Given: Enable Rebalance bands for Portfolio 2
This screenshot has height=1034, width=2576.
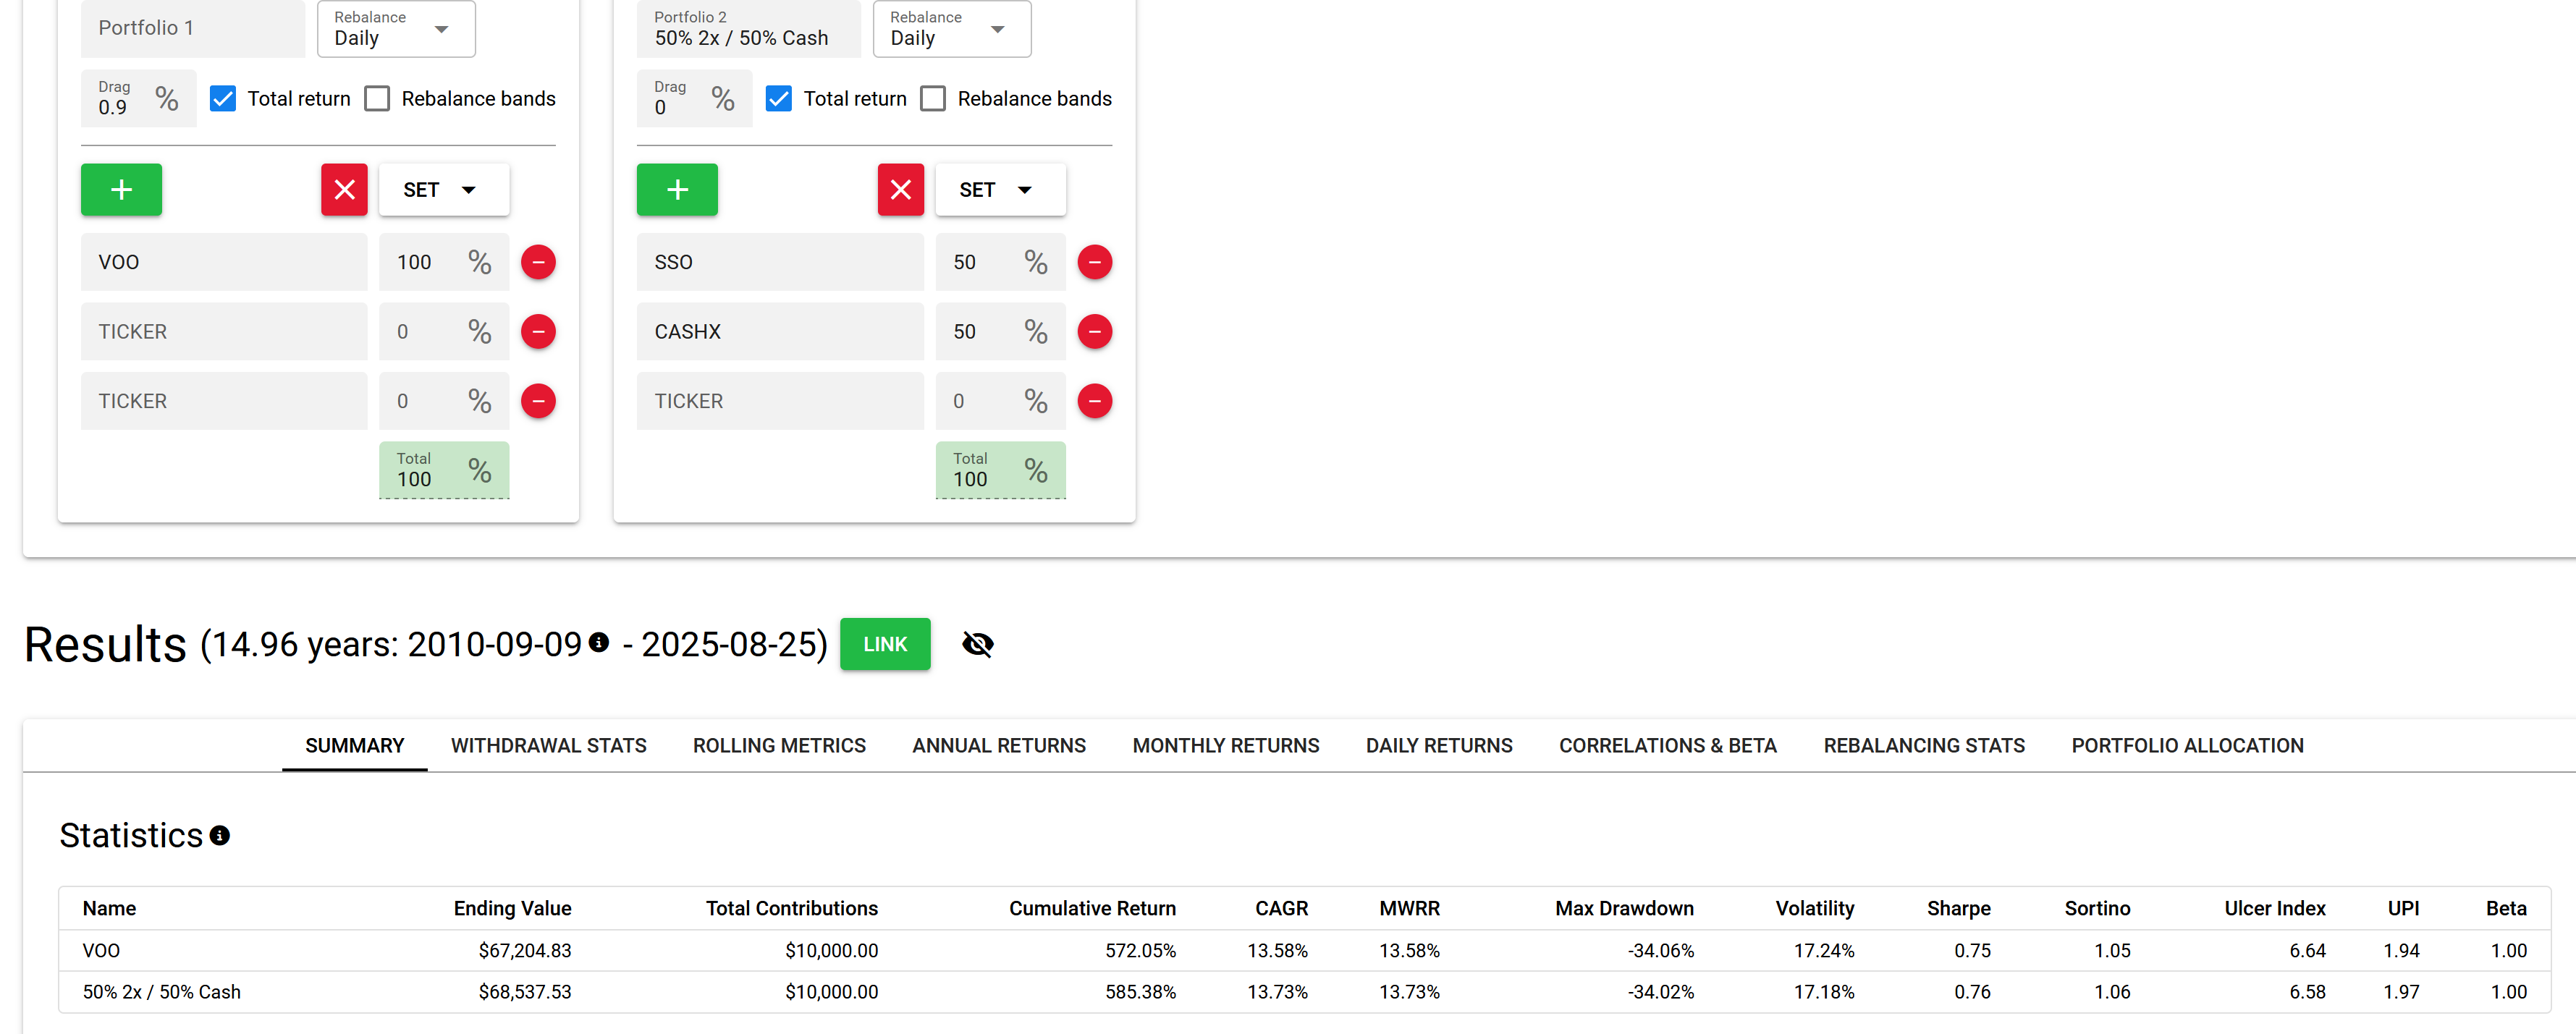Looking at the screenshot, I should (933, 98).
